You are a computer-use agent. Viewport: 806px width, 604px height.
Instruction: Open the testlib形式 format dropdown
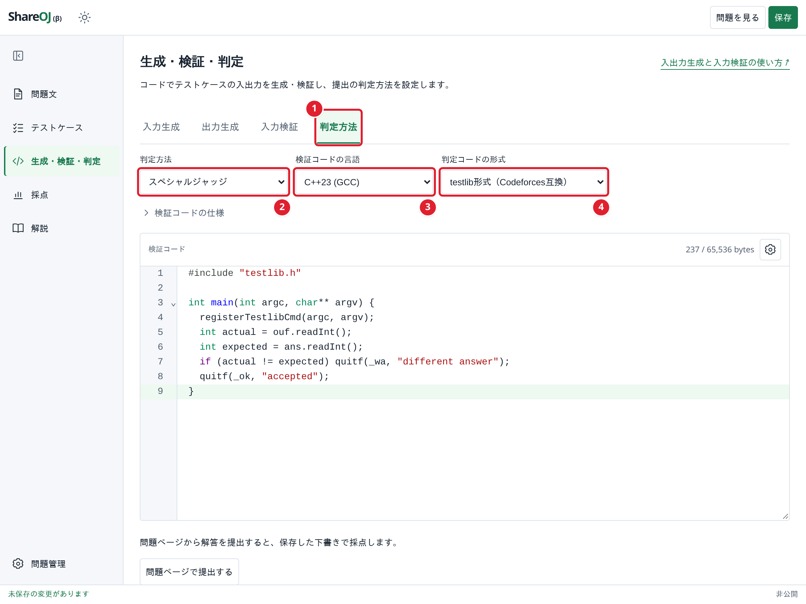[524, 182]
